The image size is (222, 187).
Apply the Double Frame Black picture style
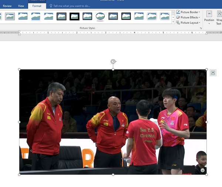61,16
